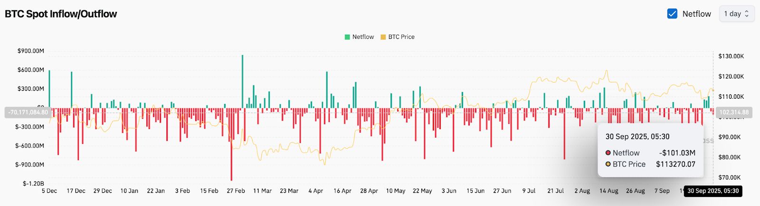Uncheck the Netflow checkbox at top right

coord(672,14)
